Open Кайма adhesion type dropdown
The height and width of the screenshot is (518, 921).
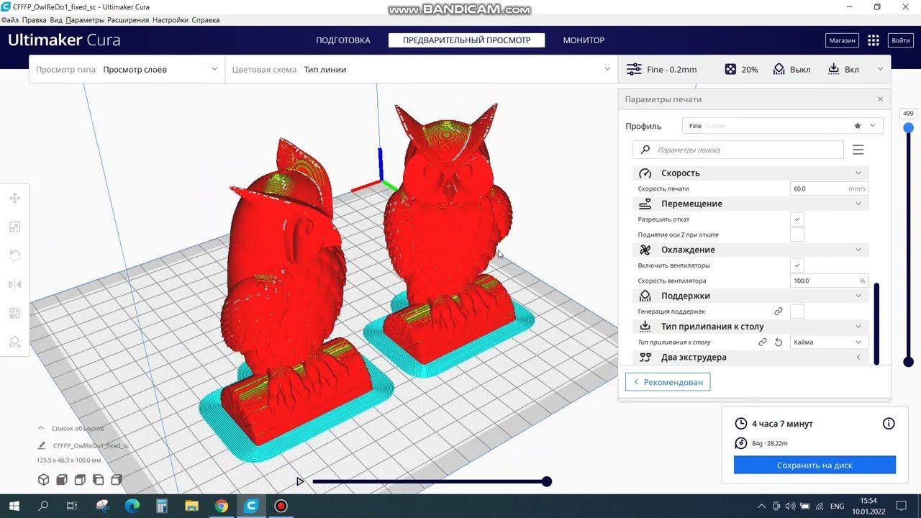(x=829, y=342)
